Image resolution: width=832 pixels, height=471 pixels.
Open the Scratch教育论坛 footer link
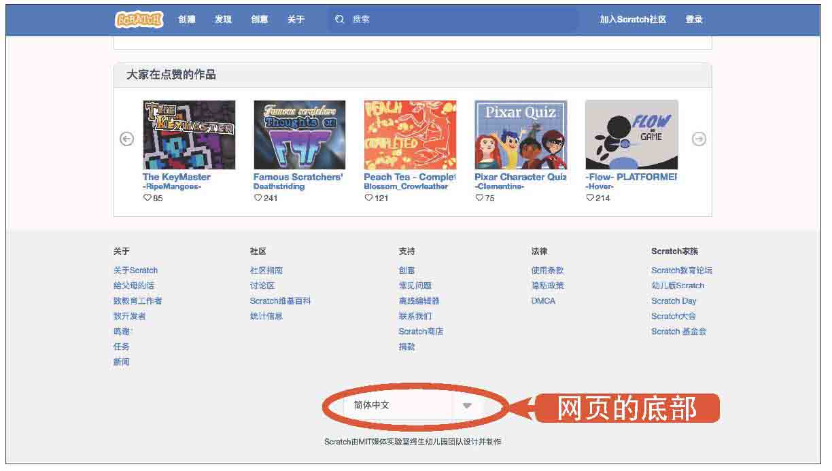(x=682, y=271)
